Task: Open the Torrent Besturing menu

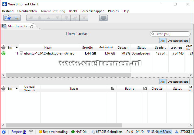Action: [x=53, y=11]
